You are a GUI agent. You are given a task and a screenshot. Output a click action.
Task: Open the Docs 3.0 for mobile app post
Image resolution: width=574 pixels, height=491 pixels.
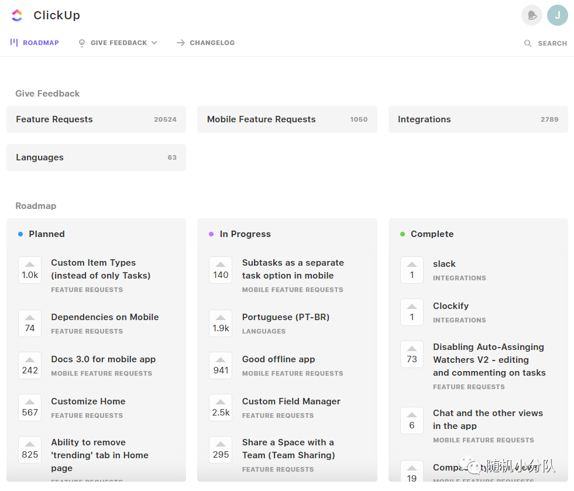(103, 359)
